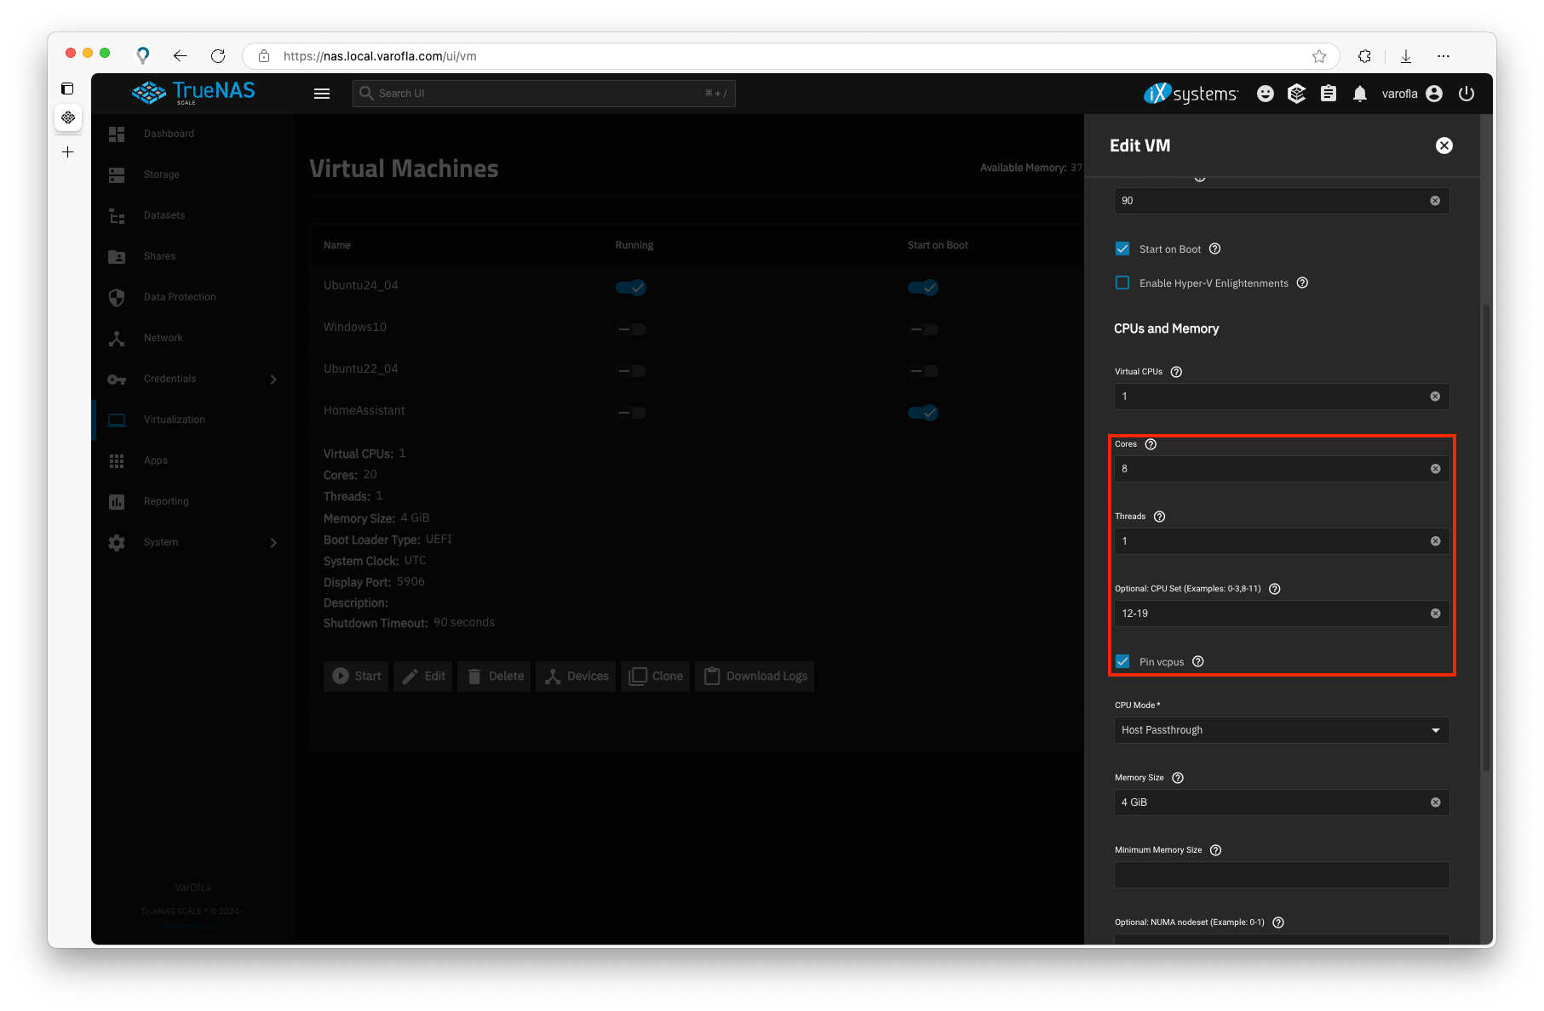Viewport: 1544px width, 1011px height.
Task: Clear the CPU Set 12-19 value
Action: (x=1436, y=614)
